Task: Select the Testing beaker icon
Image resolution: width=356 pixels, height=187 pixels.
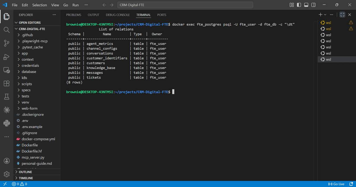Action: coord(7,96)
